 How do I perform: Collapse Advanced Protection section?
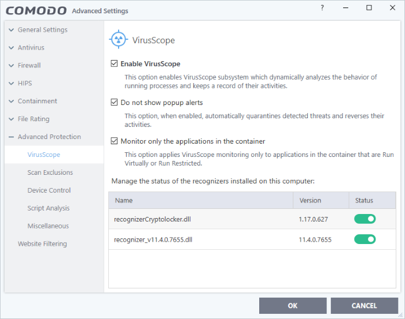coord(11,137)
